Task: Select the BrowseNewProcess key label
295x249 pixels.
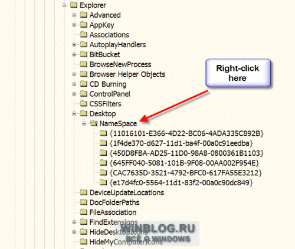Action: (120, 64)
